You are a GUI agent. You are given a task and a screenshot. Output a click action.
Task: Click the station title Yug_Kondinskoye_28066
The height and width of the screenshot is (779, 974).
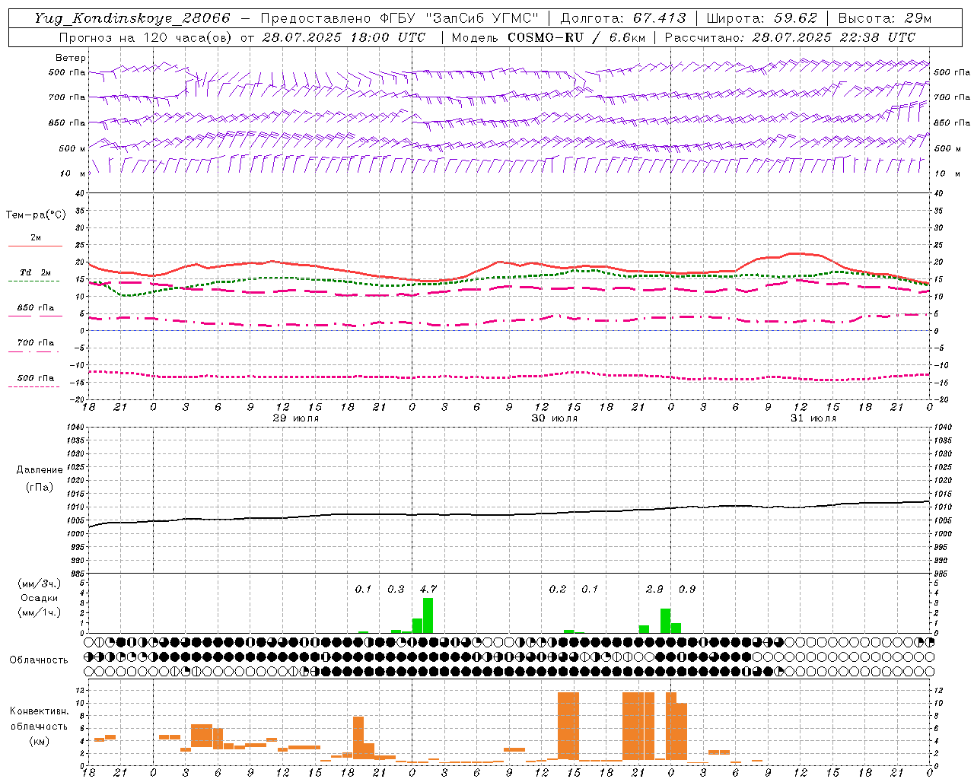pos(132,18)
